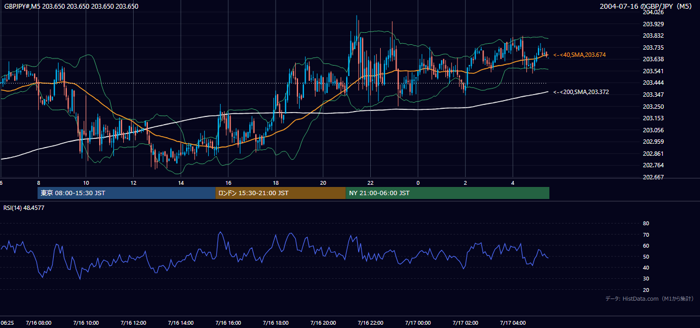Click hour 14 on the price chart axis

coord(181,183)
